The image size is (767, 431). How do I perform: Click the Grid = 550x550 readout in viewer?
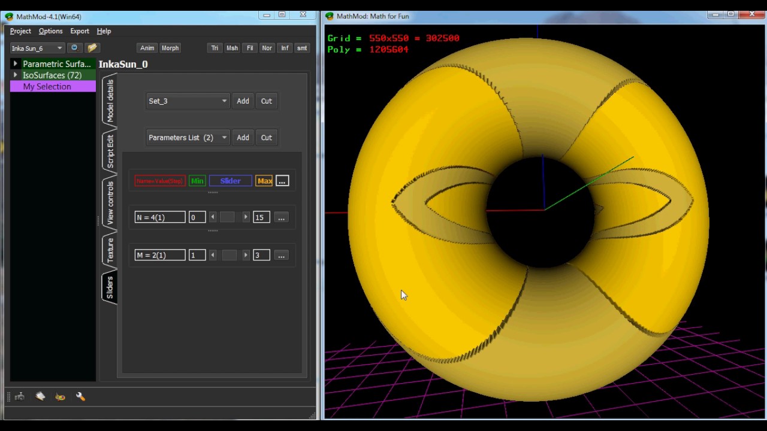393,38
